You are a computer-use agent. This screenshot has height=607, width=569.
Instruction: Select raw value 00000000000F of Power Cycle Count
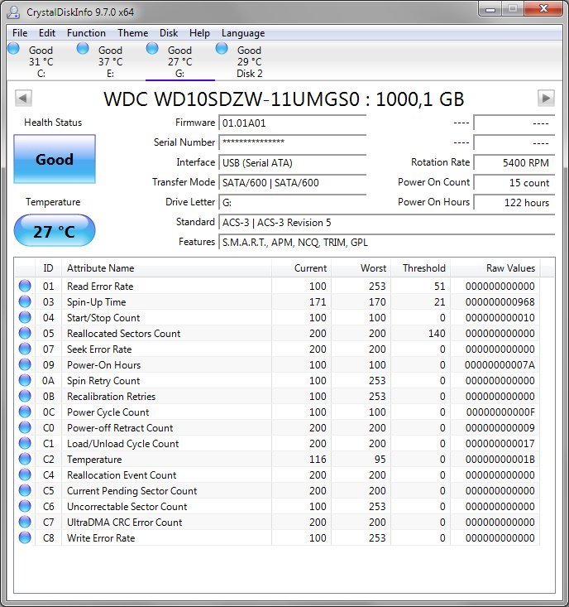(500, 412)
